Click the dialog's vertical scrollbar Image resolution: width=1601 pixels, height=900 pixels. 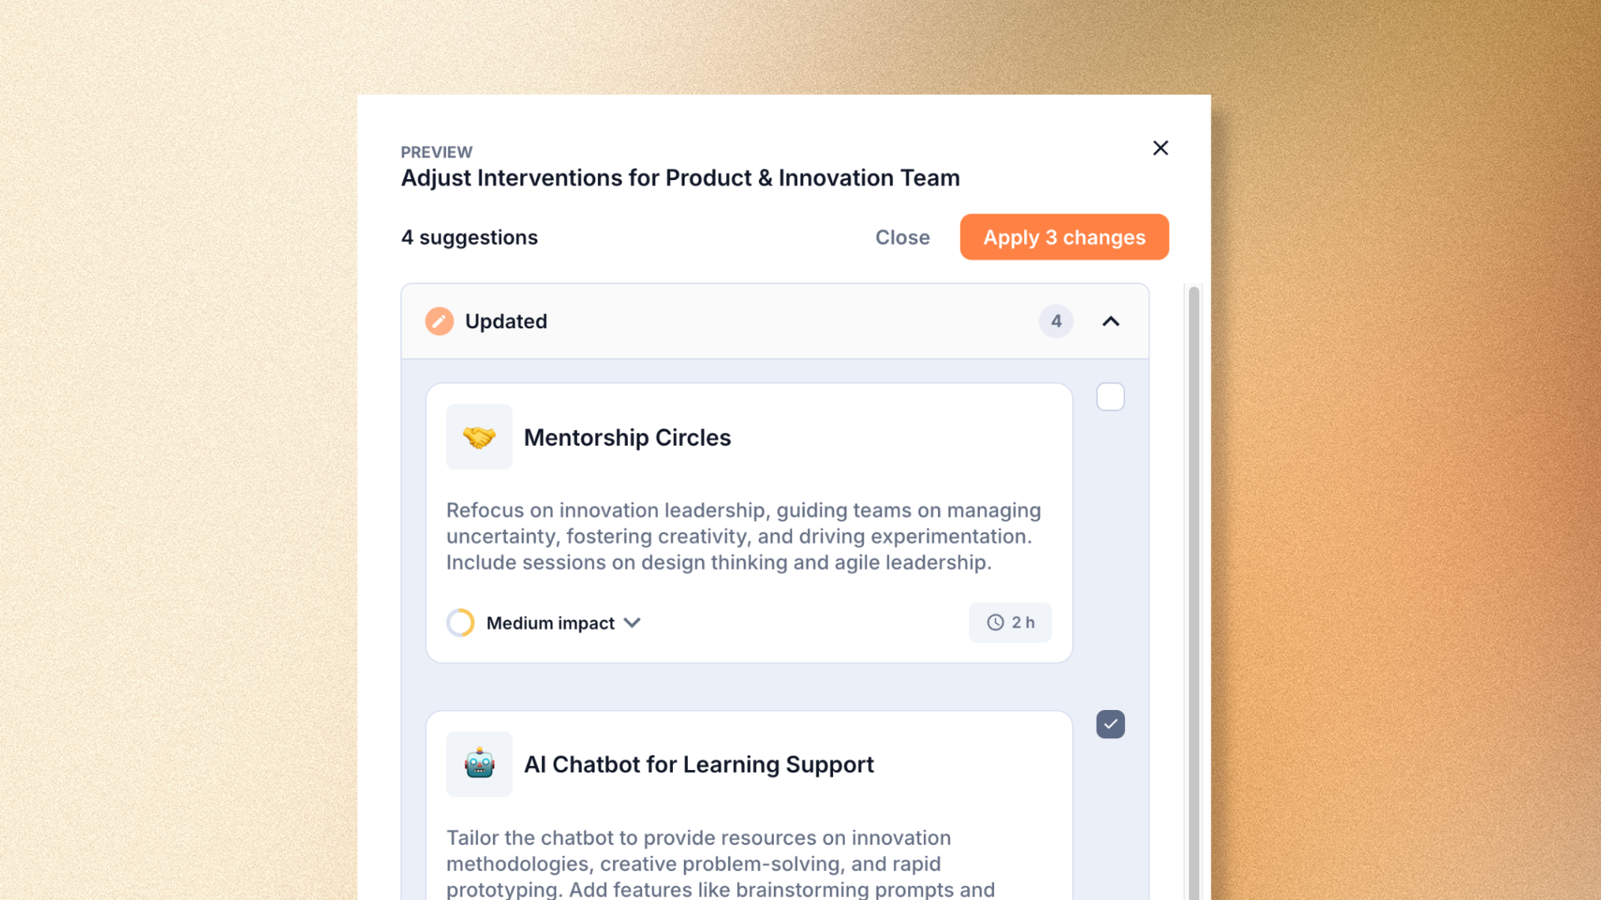pyautogui.click(x=1193, y=583)
